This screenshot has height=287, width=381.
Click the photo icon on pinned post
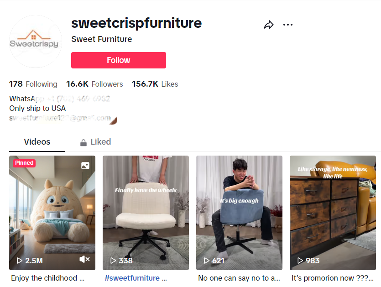point(85,166)
